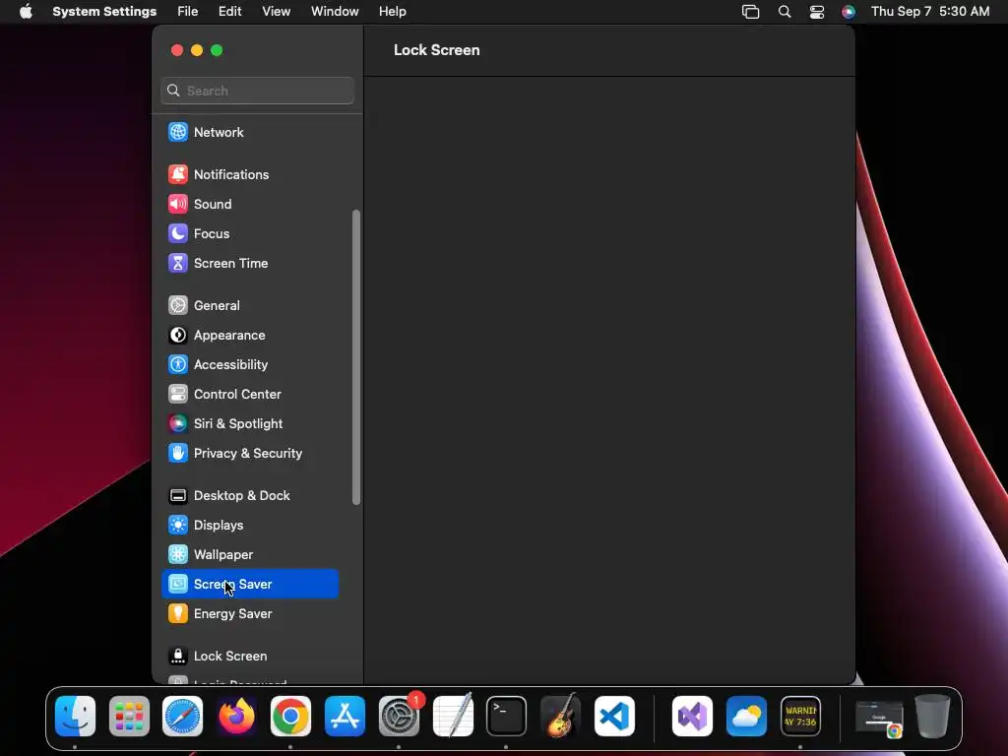1008x756 pixels.
Task: Open Accessibility settings
Action: click(250, 364)
